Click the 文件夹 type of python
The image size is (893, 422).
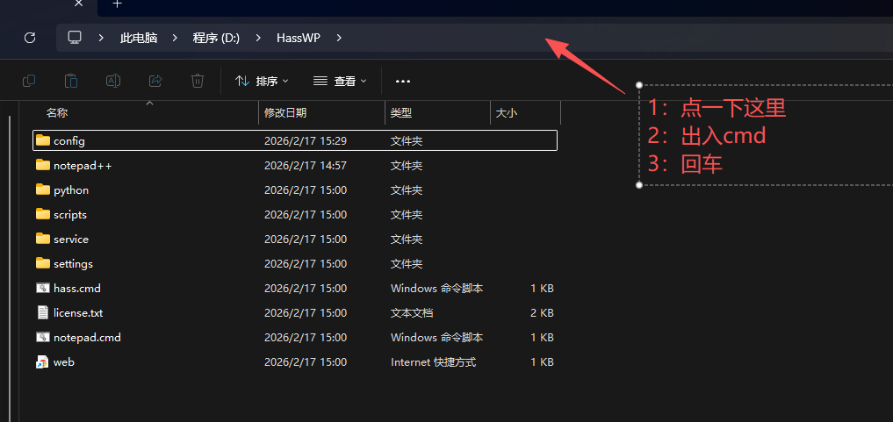(407, 190)
